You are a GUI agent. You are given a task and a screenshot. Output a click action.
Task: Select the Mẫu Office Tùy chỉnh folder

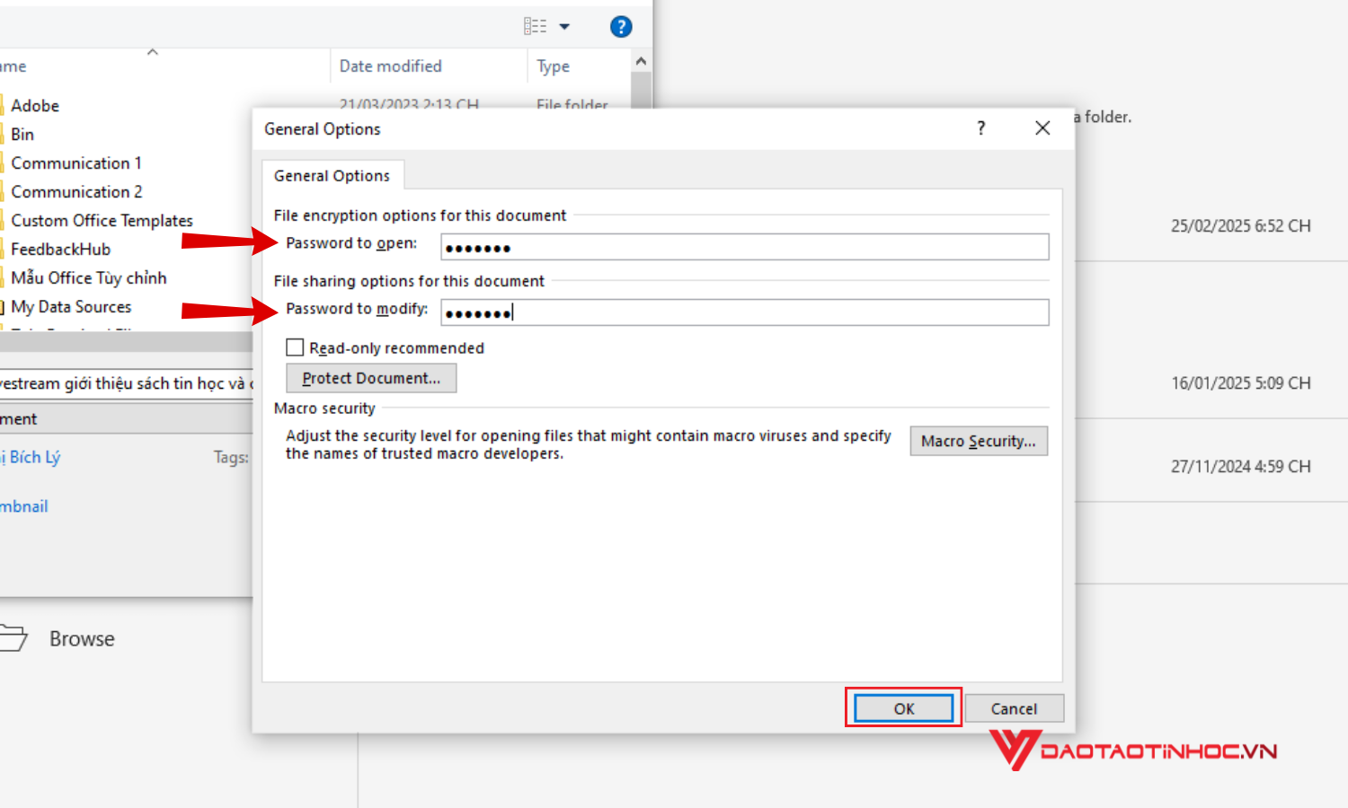[88, 278]
